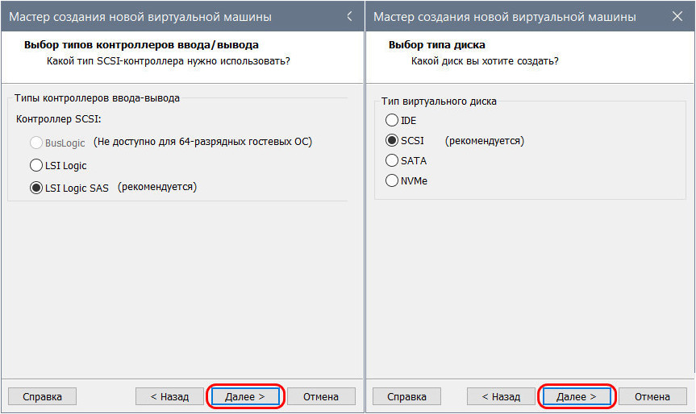The width and height of the screenshot is (696, 414).
Task: Open Справка help in the controller dialog
Action: 42,396
